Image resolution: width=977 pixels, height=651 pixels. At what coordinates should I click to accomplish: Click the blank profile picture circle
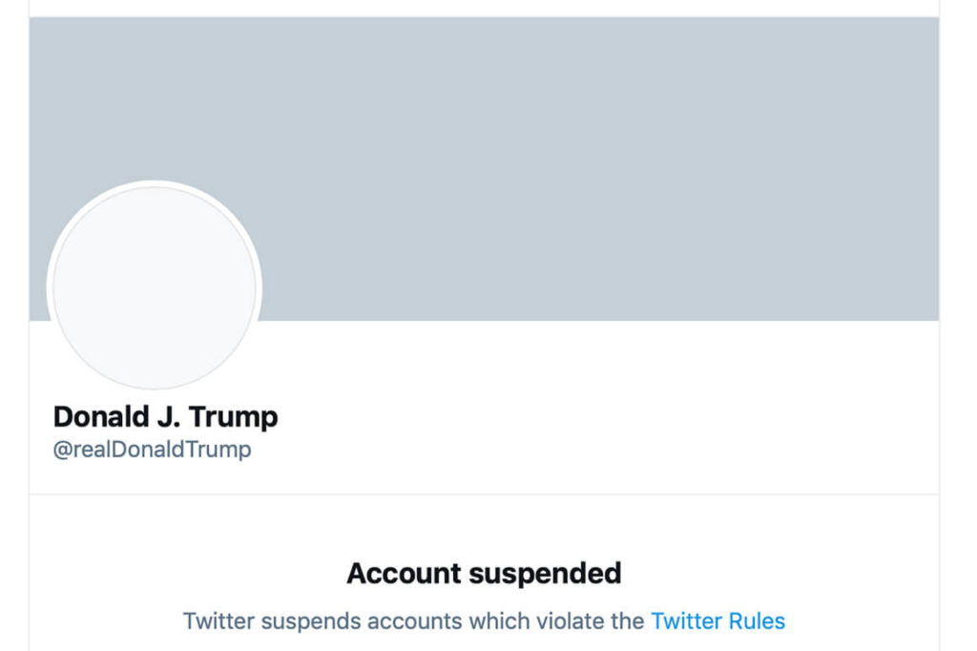155,286
